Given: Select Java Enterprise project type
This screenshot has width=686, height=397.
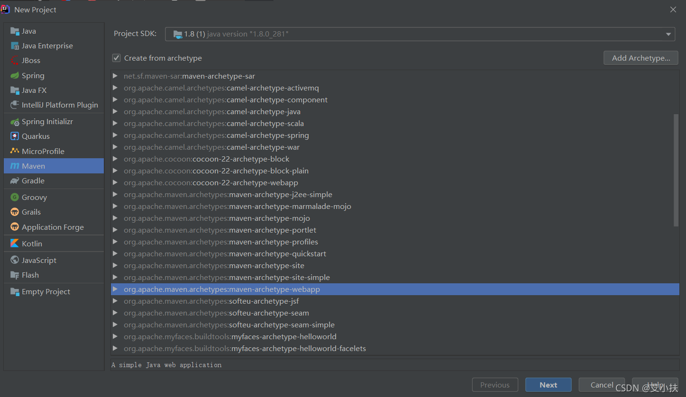Looking at the screenshot, I should (x=54, y=46).
